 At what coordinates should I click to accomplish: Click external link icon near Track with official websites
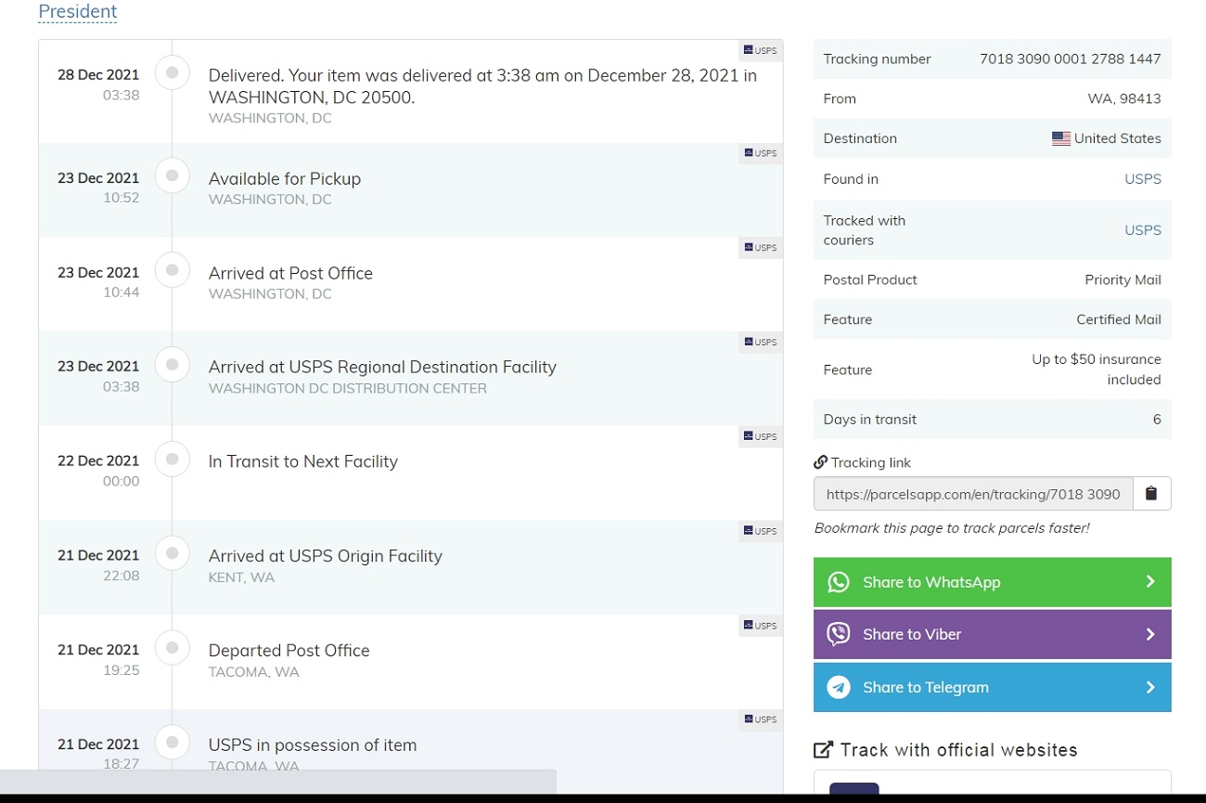click(x=823, y=750)
